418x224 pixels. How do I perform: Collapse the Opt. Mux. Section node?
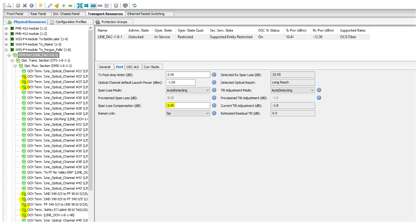[x=15, y=65]
